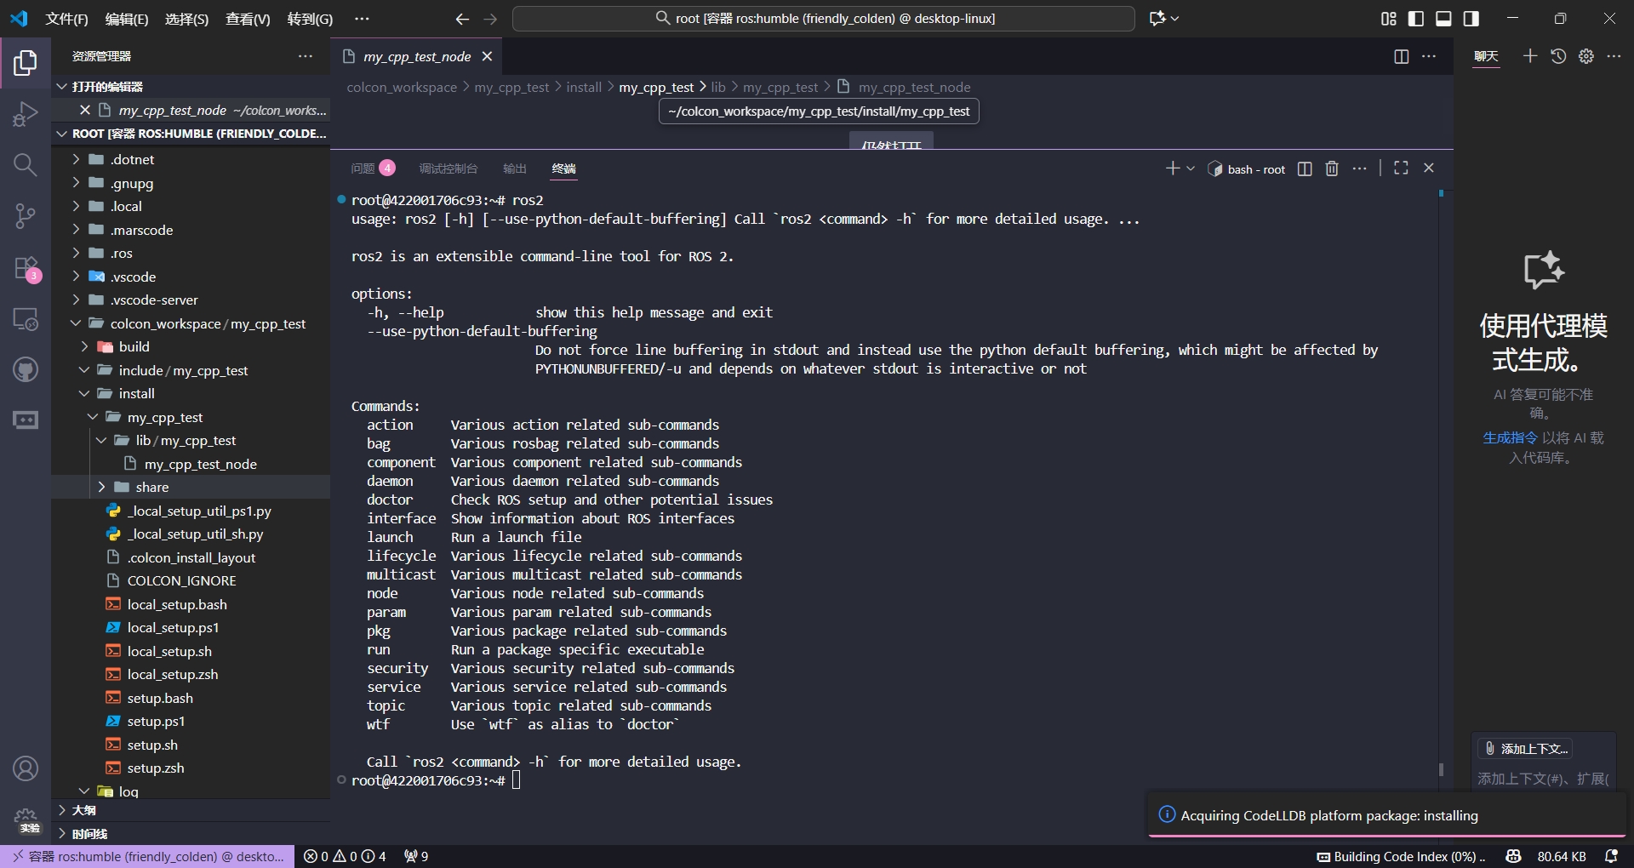
Task: Open errors and warnings status item
Action: [345, 857]
